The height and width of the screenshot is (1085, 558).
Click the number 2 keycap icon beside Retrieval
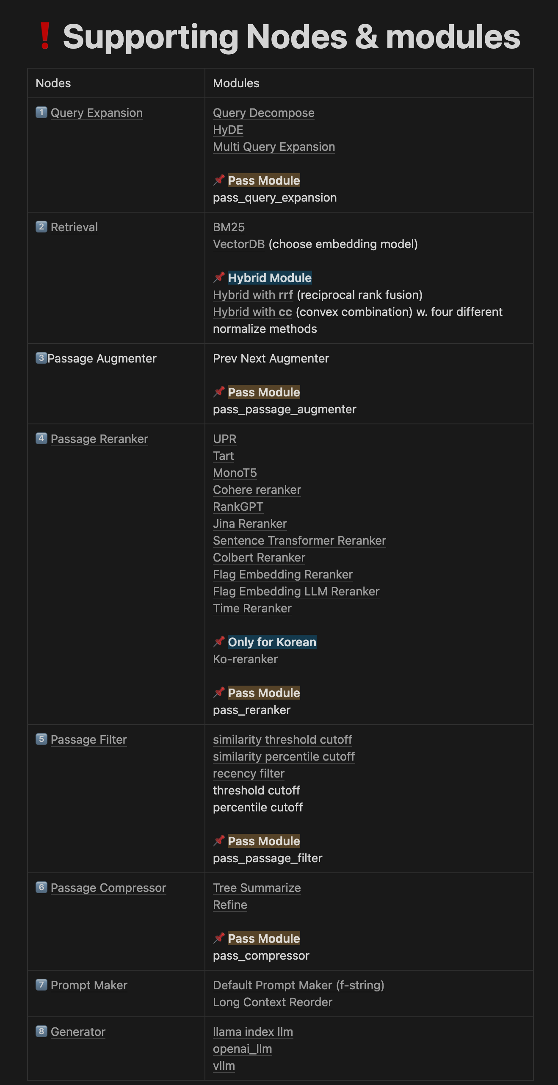coord(41,227)
